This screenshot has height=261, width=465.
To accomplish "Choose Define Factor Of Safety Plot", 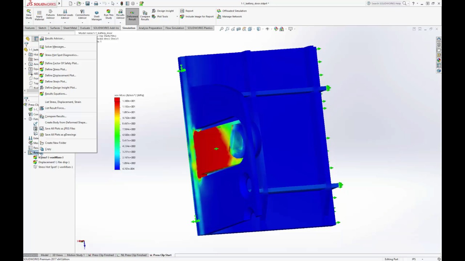I will tap(62, 63).
